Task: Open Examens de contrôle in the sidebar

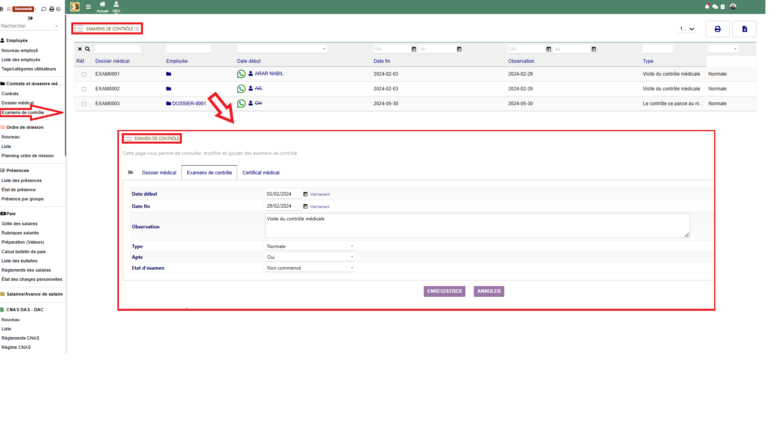Action: (23, 112)
